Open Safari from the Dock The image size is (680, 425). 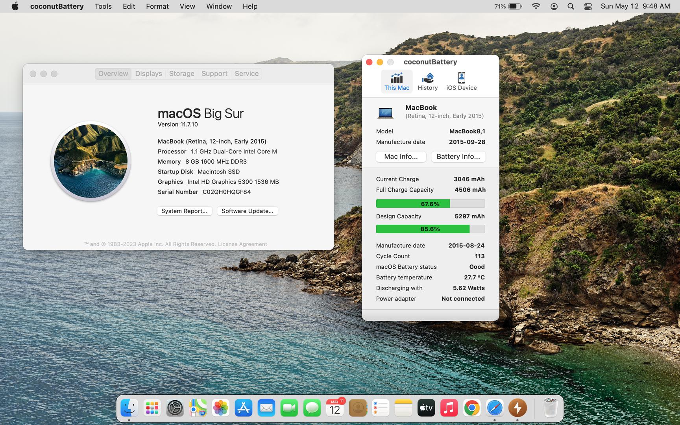495,408
